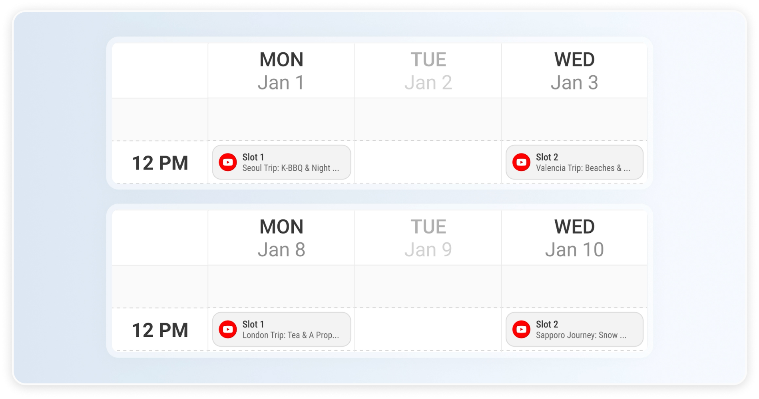Image resolution: width=759 pixels, height=399 pixels.
Task: Select the TUE Jan 9 column header
Action: click(x=428, y=238)
